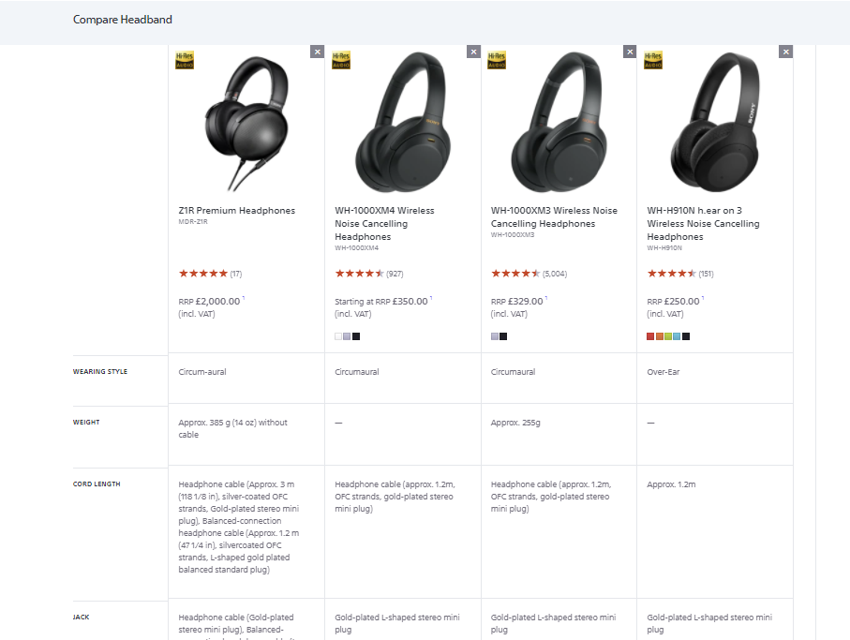Click Hi-Res Audio badge on WH-H910N
The height and width of the screenshot is (640, 850).
[653, 60]
